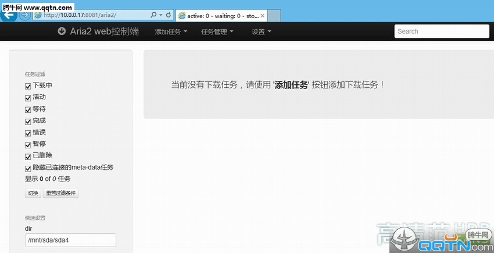Toggle the 活动 filter checkbox

click(x=28, y=98)
